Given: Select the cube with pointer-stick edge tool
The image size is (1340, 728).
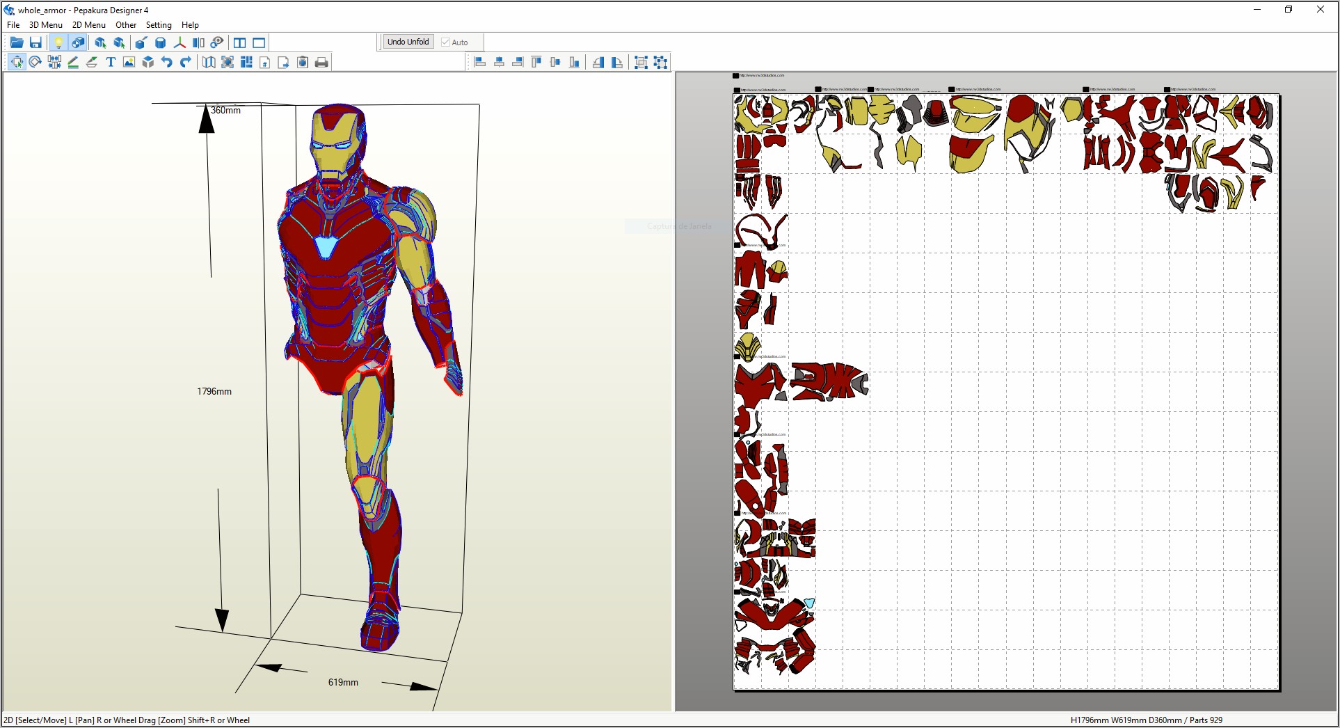Looking at the screenshot, I should 141,43.
